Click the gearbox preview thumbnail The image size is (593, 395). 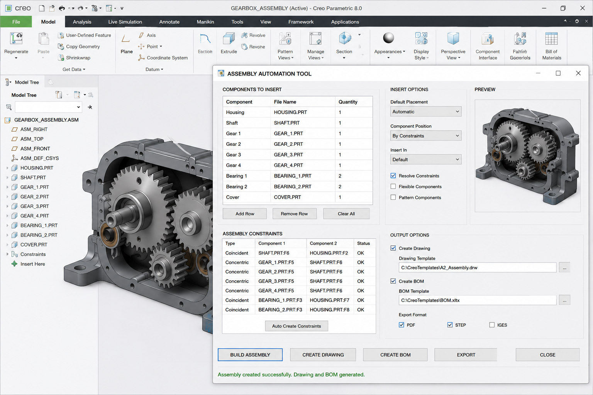tap(527, 156)
